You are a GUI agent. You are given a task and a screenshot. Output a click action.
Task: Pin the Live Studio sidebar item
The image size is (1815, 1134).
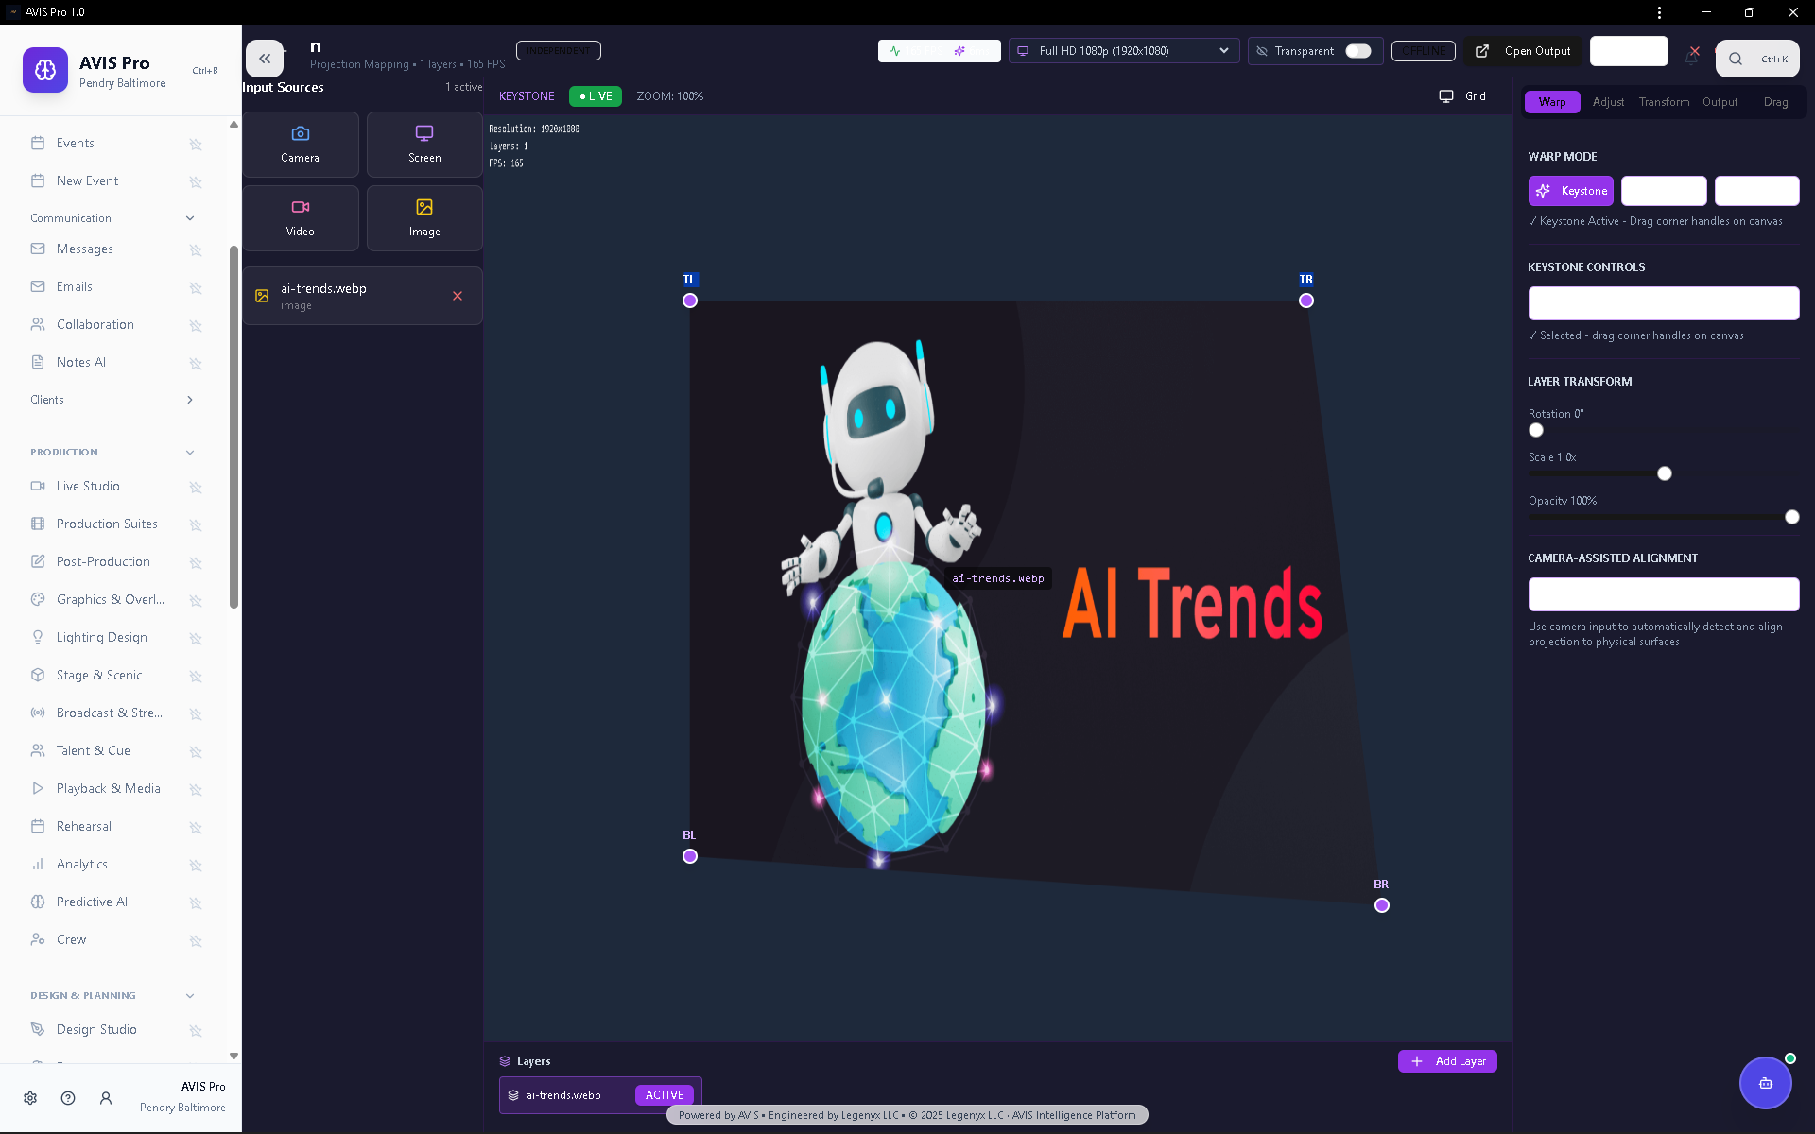(196, 488)
